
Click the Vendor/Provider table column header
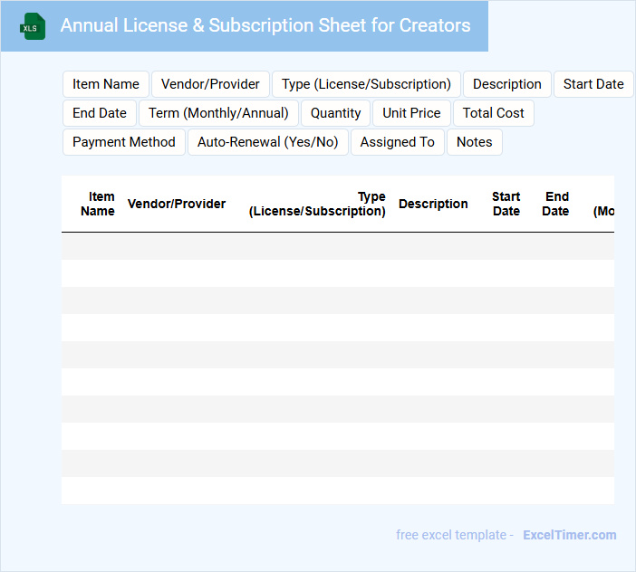point(177,204)
